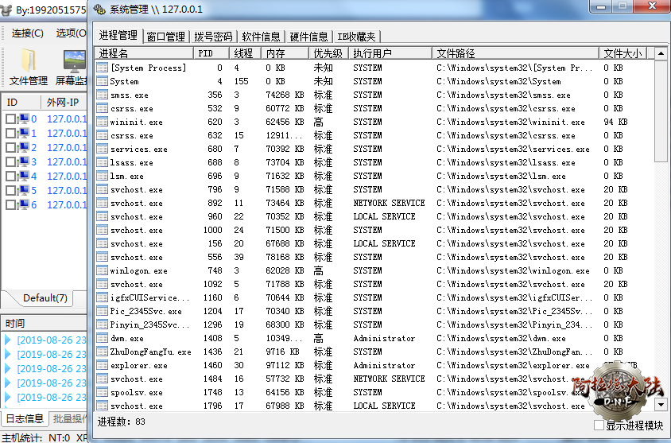
Task: Enable the 显示进程模块 checkbox
Action: coord(599,426)
